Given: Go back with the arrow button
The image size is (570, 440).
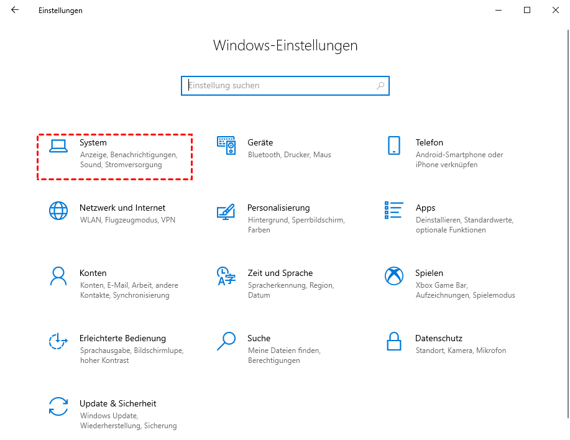Looking at the screenshot, I should (14, 10).
